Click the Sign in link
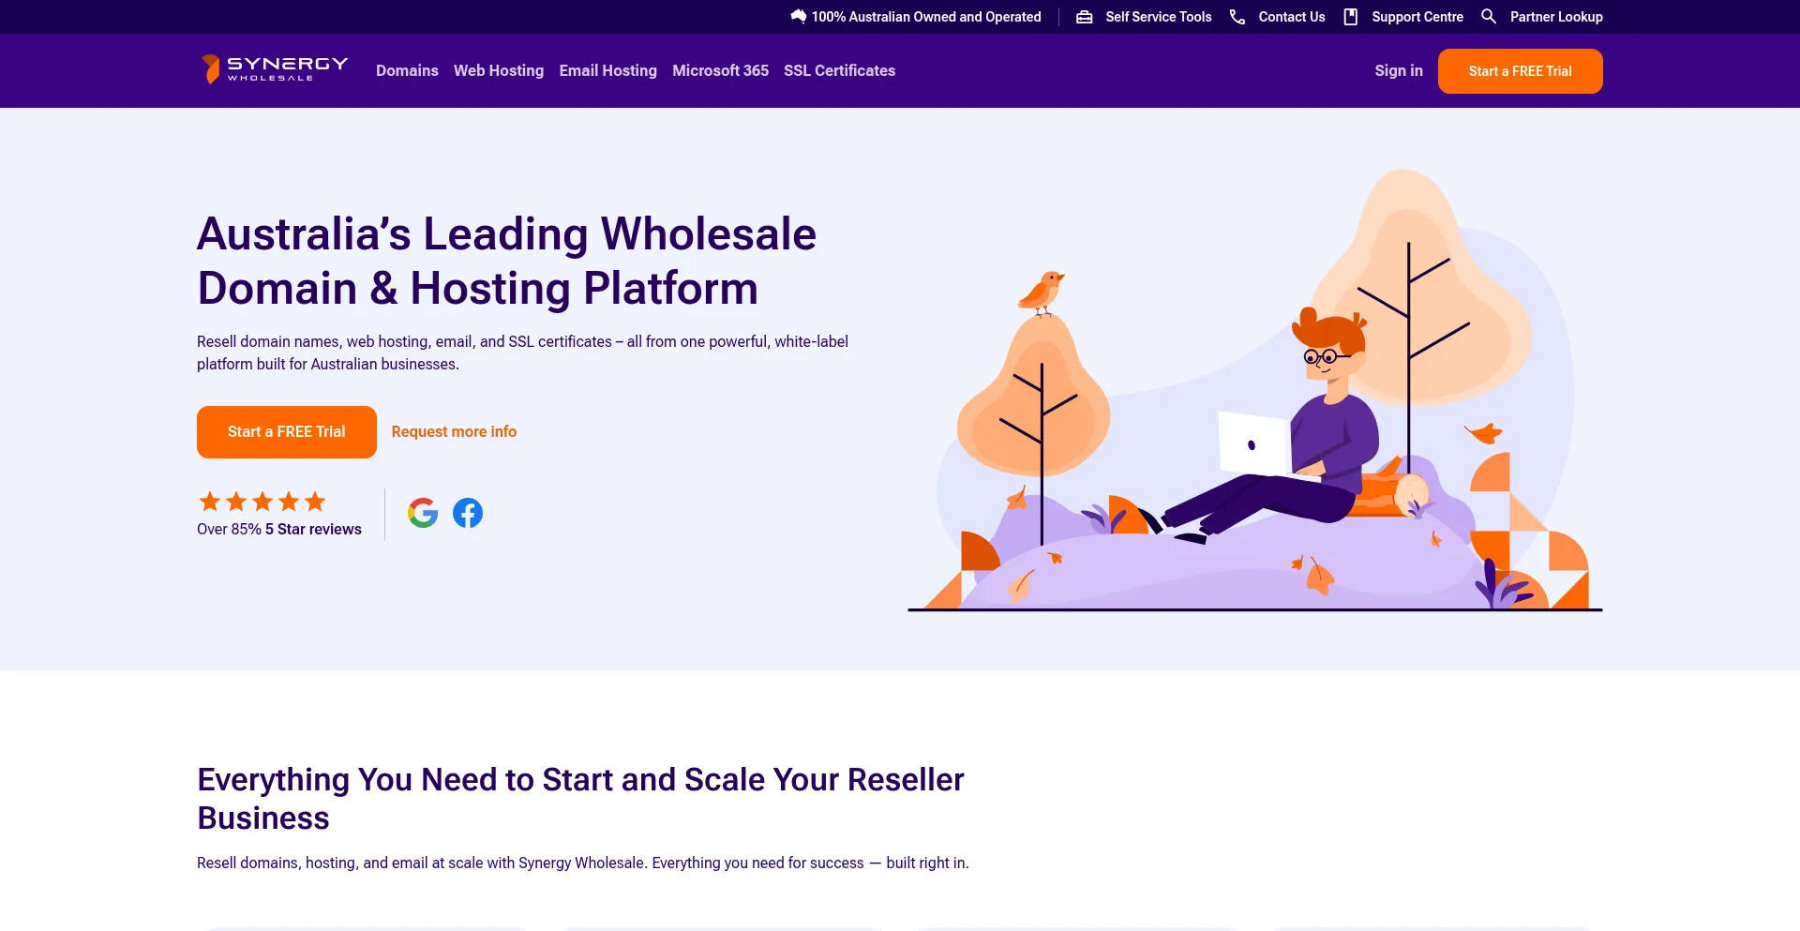This screenshot has width=1800, height=931. tap(1398, 70)
